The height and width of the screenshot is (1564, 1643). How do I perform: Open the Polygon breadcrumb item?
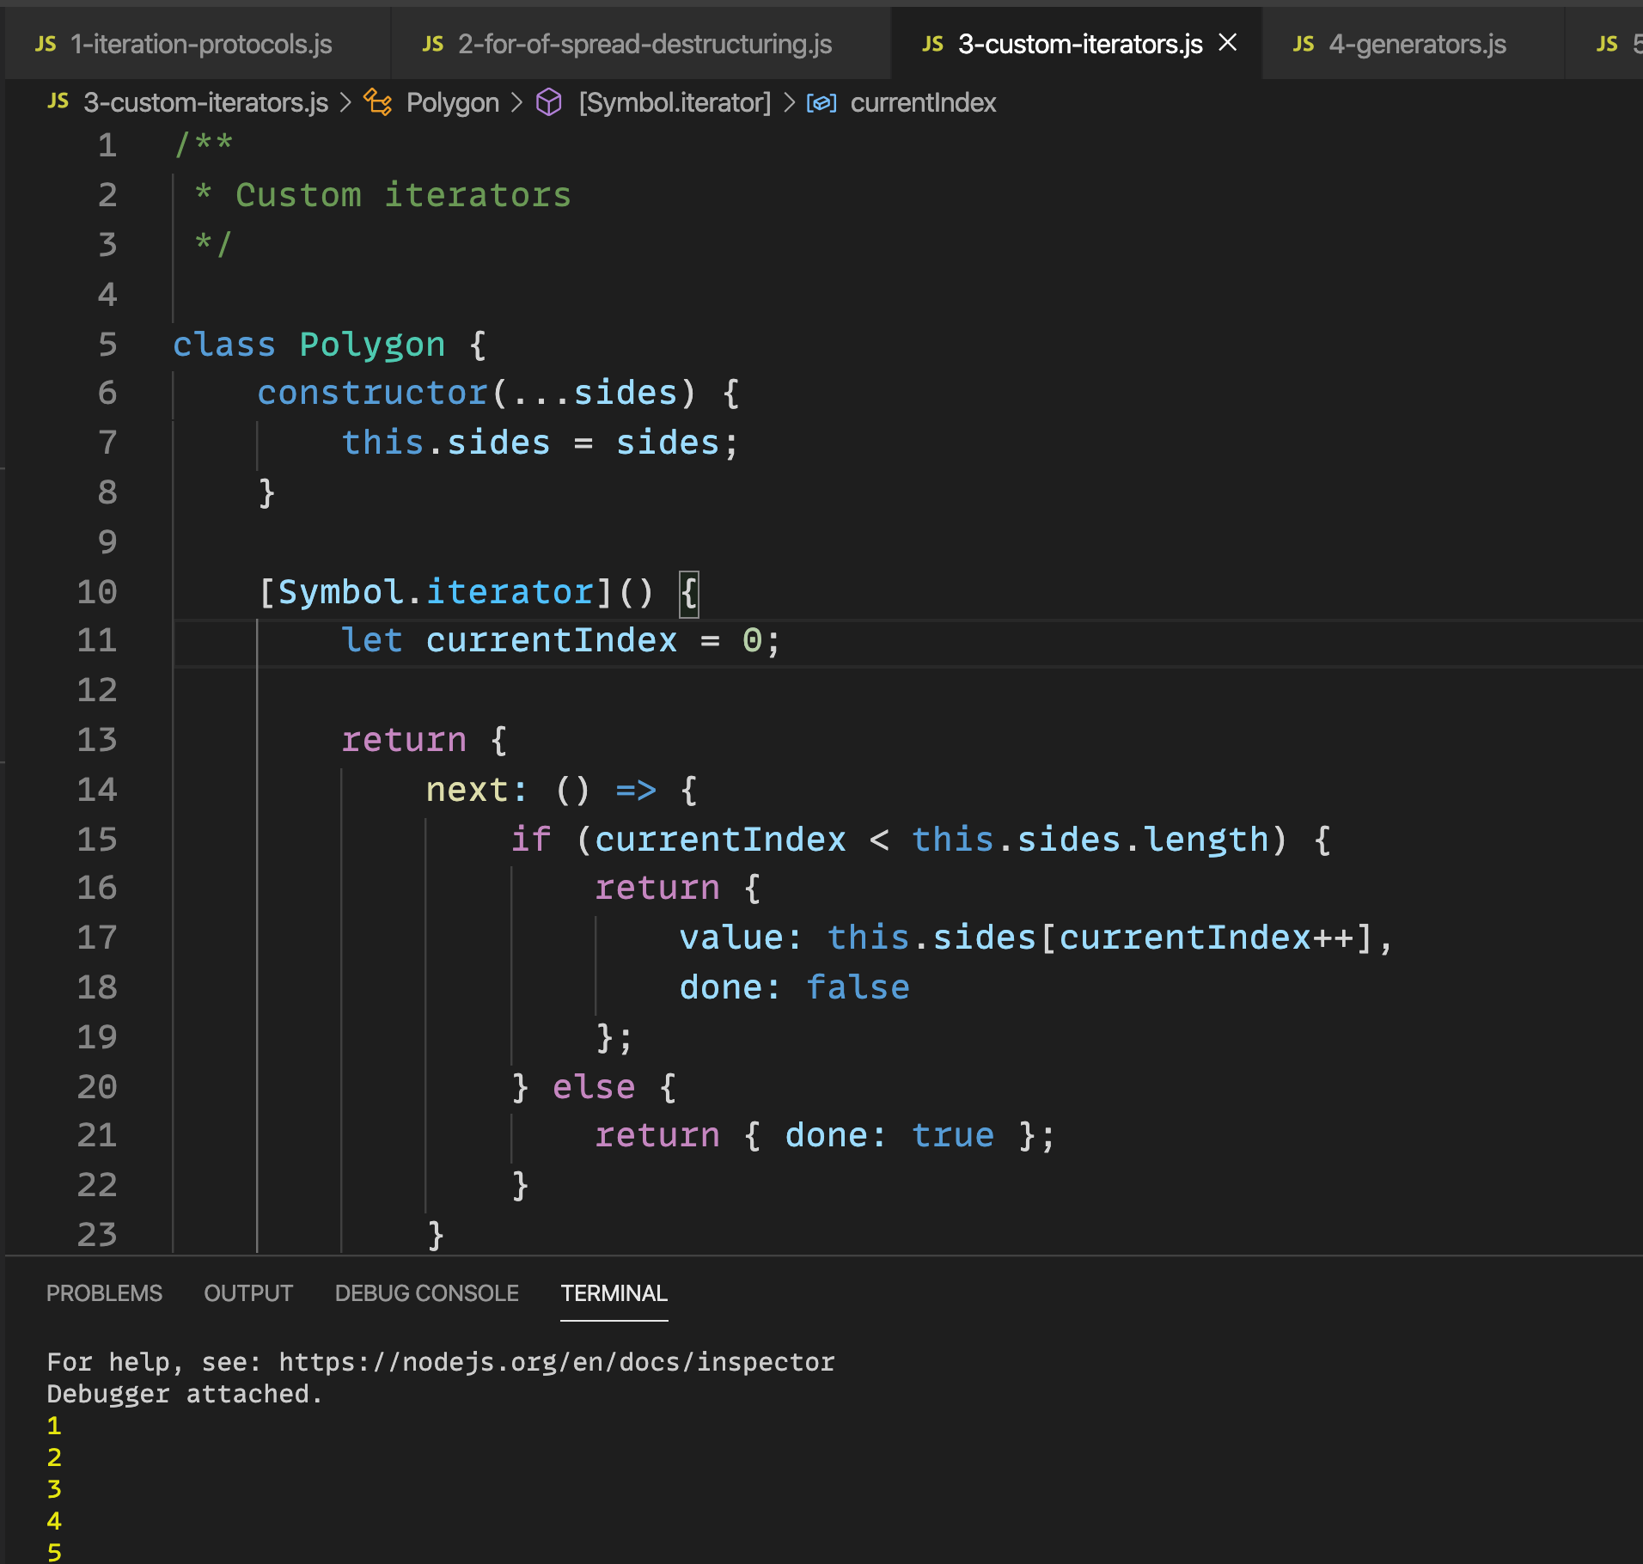click(452, 103)
